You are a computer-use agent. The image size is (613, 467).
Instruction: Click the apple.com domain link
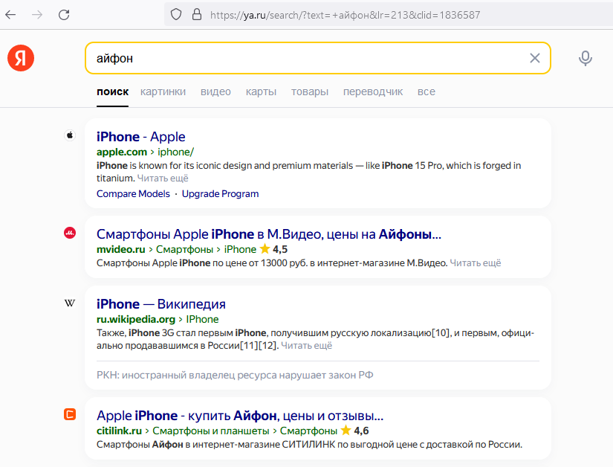pos(122,152)
